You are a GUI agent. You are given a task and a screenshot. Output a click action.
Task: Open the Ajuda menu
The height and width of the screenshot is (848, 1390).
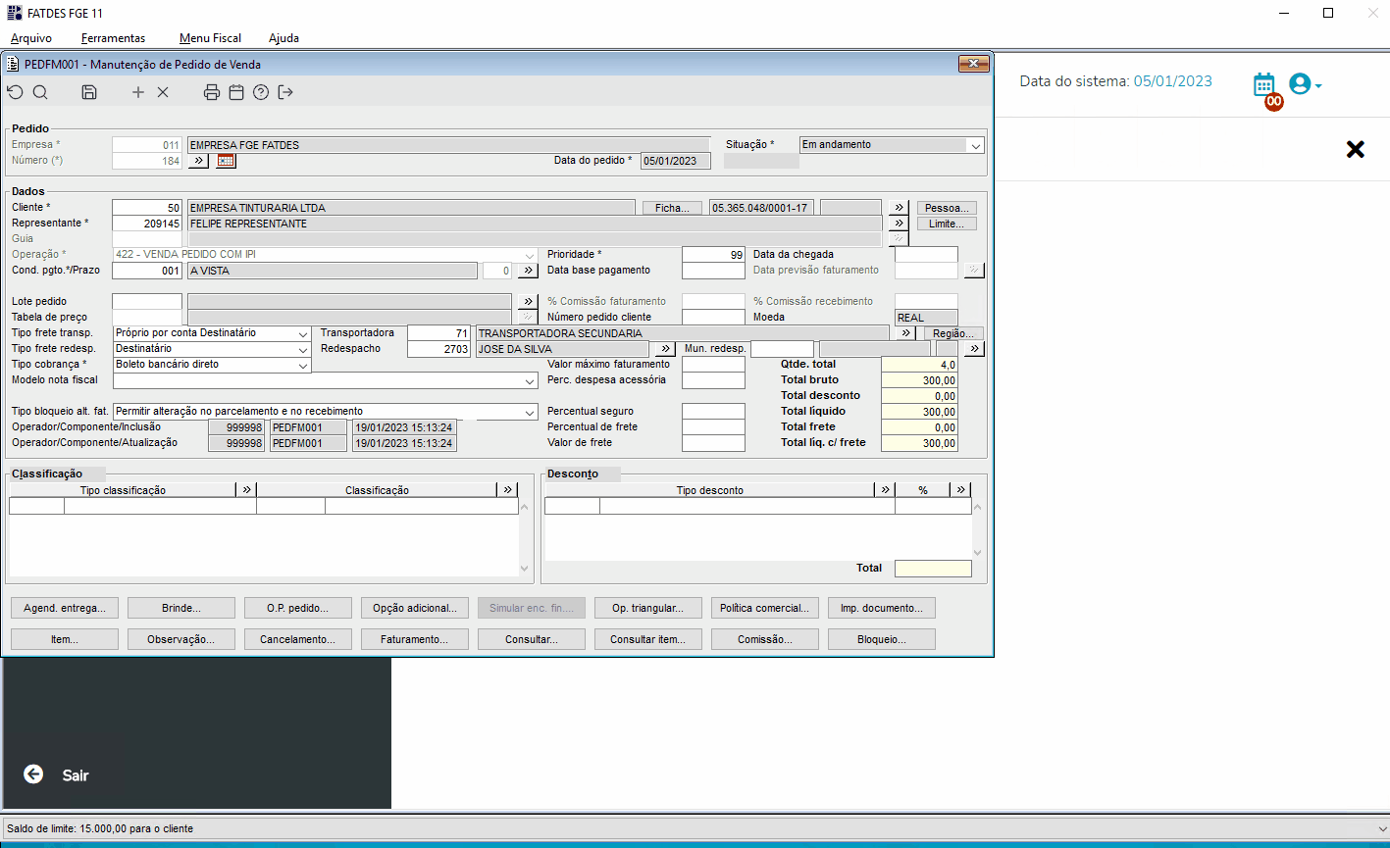pyautogui.click(x=283, y=38)
